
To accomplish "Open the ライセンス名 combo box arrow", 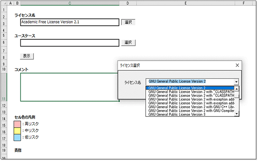I will click(236, 82).
